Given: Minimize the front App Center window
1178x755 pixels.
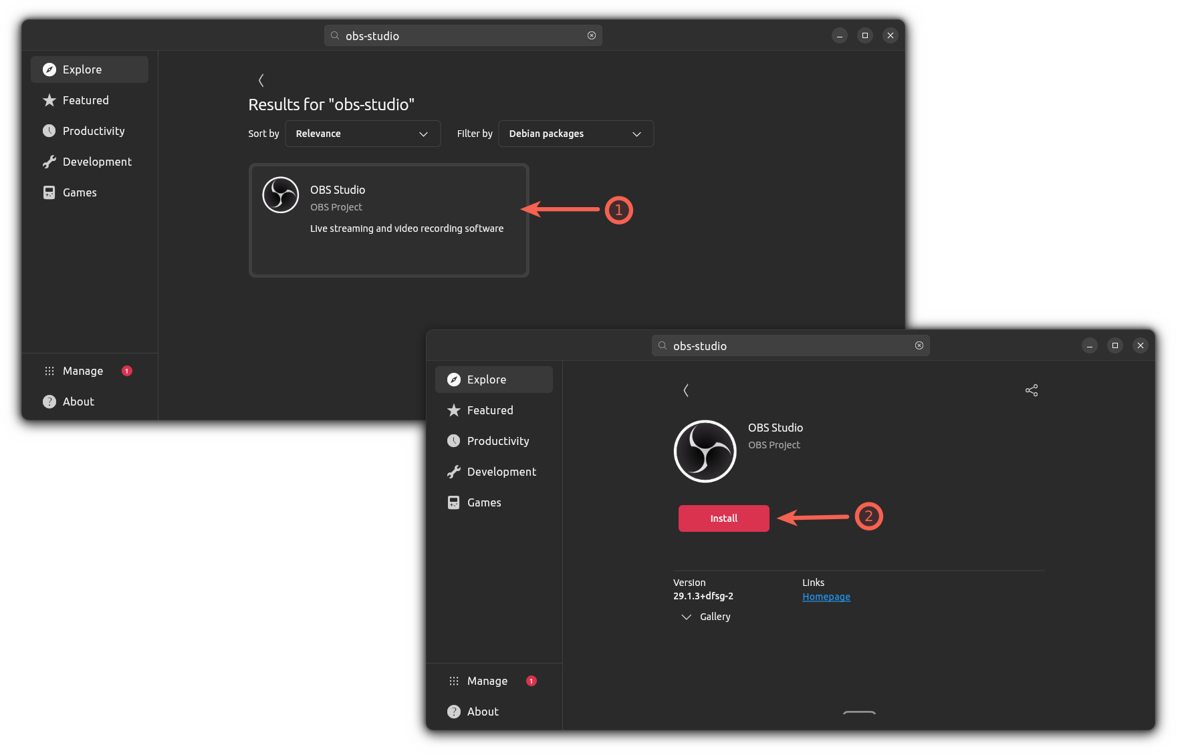Looking at the screenshot, I should coord(1090,345).
